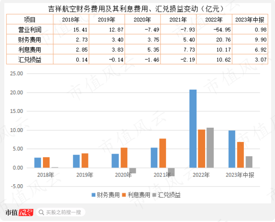Click the blue 财务费用 legend swatch
This screenshot has height=222, width=275.
tap(94, 195)
